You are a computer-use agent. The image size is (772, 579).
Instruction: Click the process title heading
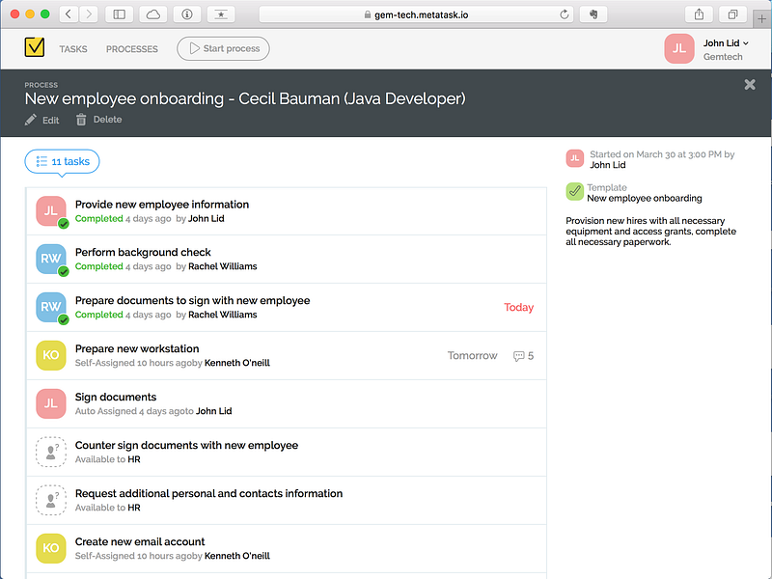click(x=245, y=99)
